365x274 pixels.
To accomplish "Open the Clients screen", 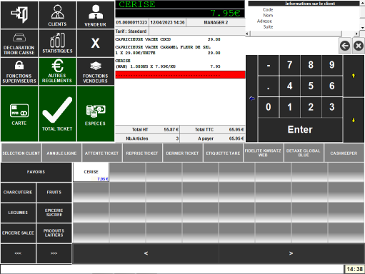I will (57, 15).
